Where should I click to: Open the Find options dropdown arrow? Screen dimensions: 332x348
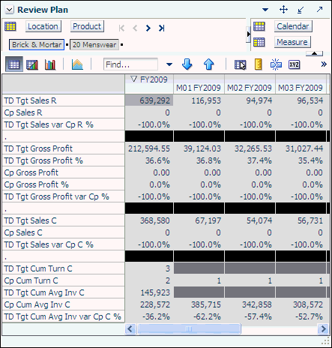click(169, 64)
